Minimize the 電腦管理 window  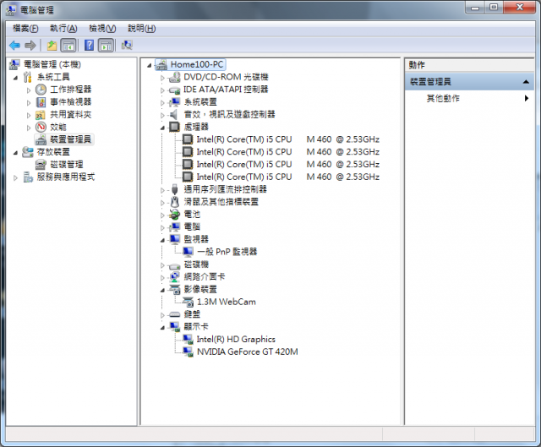[475, 8]
